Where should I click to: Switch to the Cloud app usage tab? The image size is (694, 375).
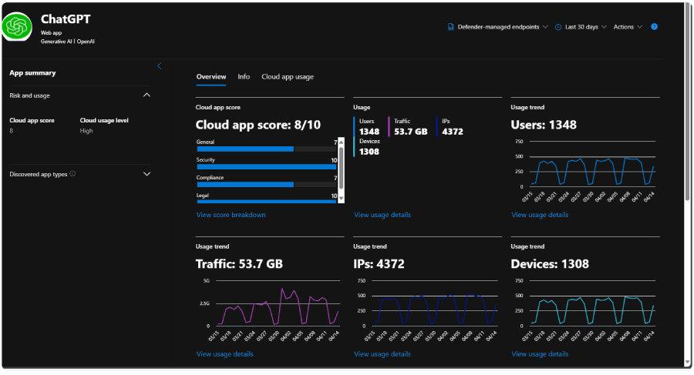[x=288, y=76]
